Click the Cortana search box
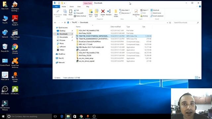Image resolution: width=212 pixels, height=119 pixels. click(29, 116)
